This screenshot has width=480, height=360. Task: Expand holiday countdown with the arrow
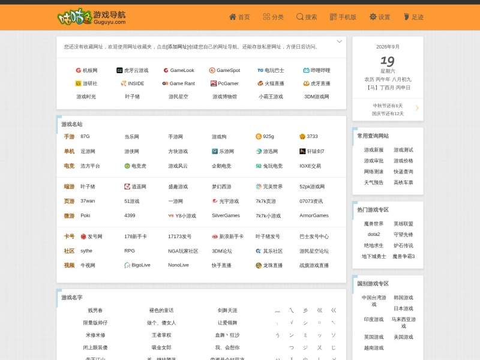click(x=417, y=108)
